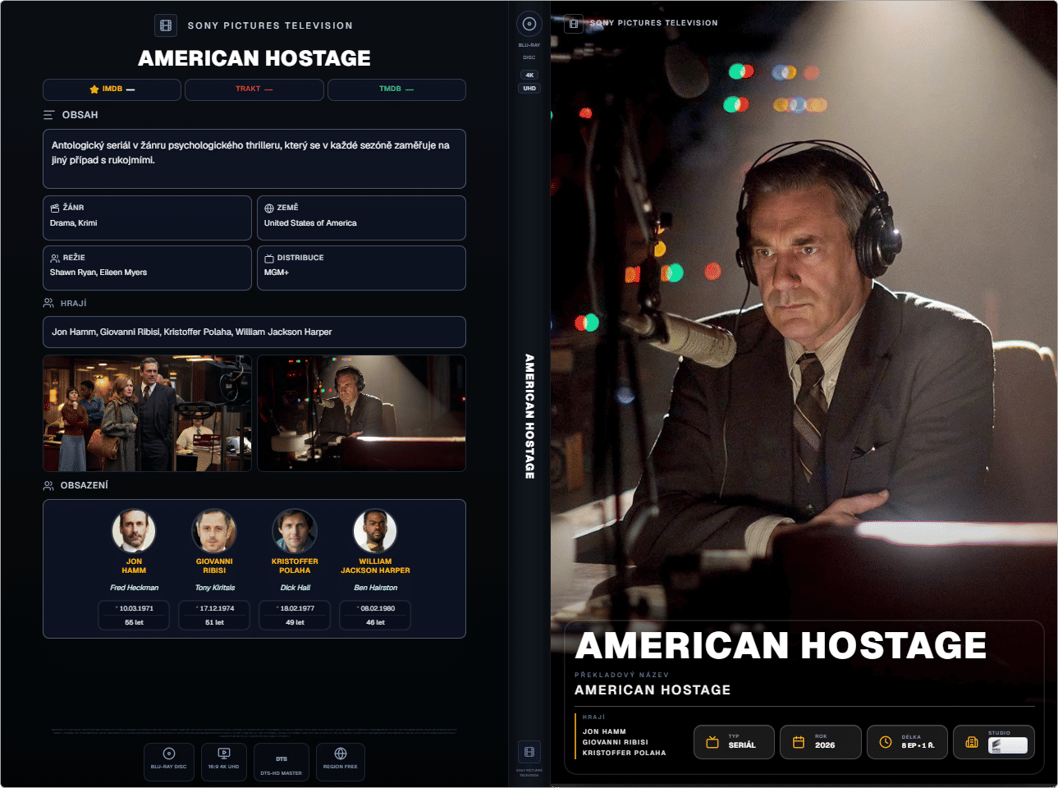1058x788 pixels.
Task: Click the 'Tony Kiritsis' role name
Action: (215, 588)
